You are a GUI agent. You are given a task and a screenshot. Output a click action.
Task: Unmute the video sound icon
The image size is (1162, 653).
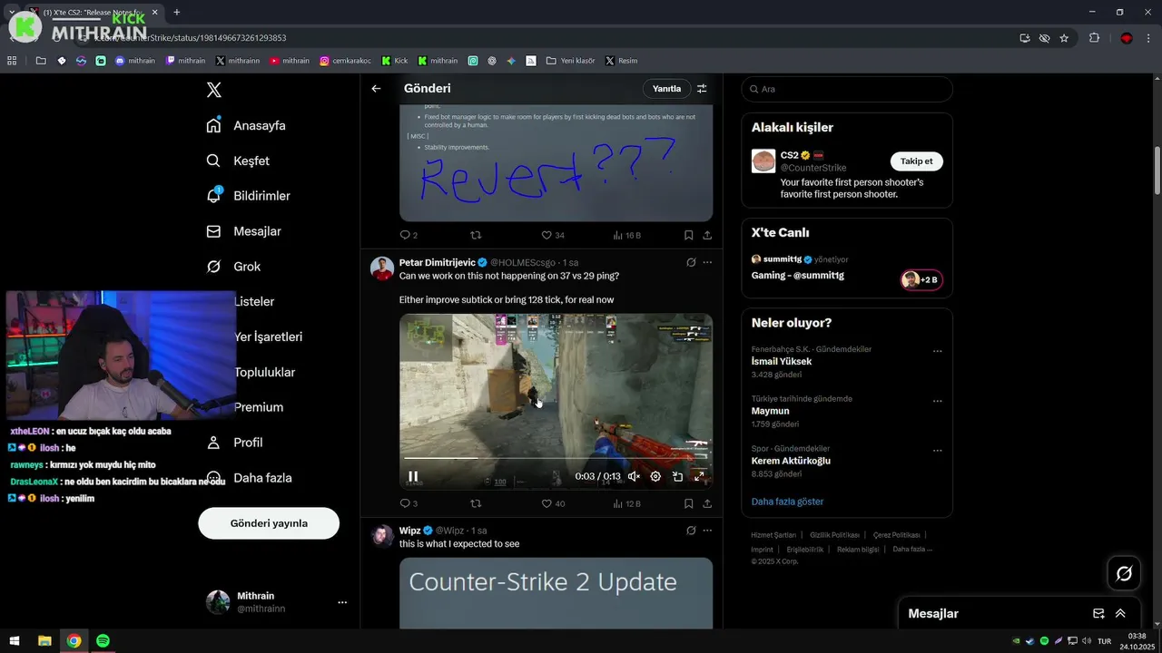634,476
